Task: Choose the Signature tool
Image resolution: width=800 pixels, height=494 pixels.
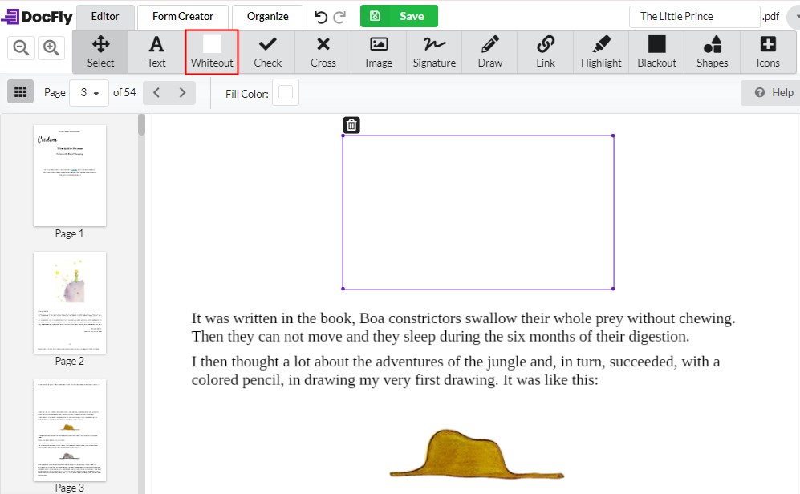Action: click(x=434, y=52)
